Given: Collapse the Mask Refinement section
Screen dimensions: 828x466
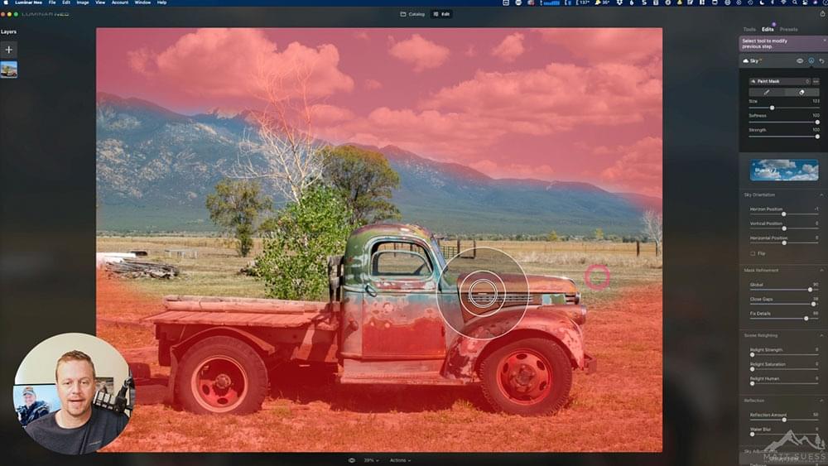Looking at the screenshot, I should click(821, 270).
